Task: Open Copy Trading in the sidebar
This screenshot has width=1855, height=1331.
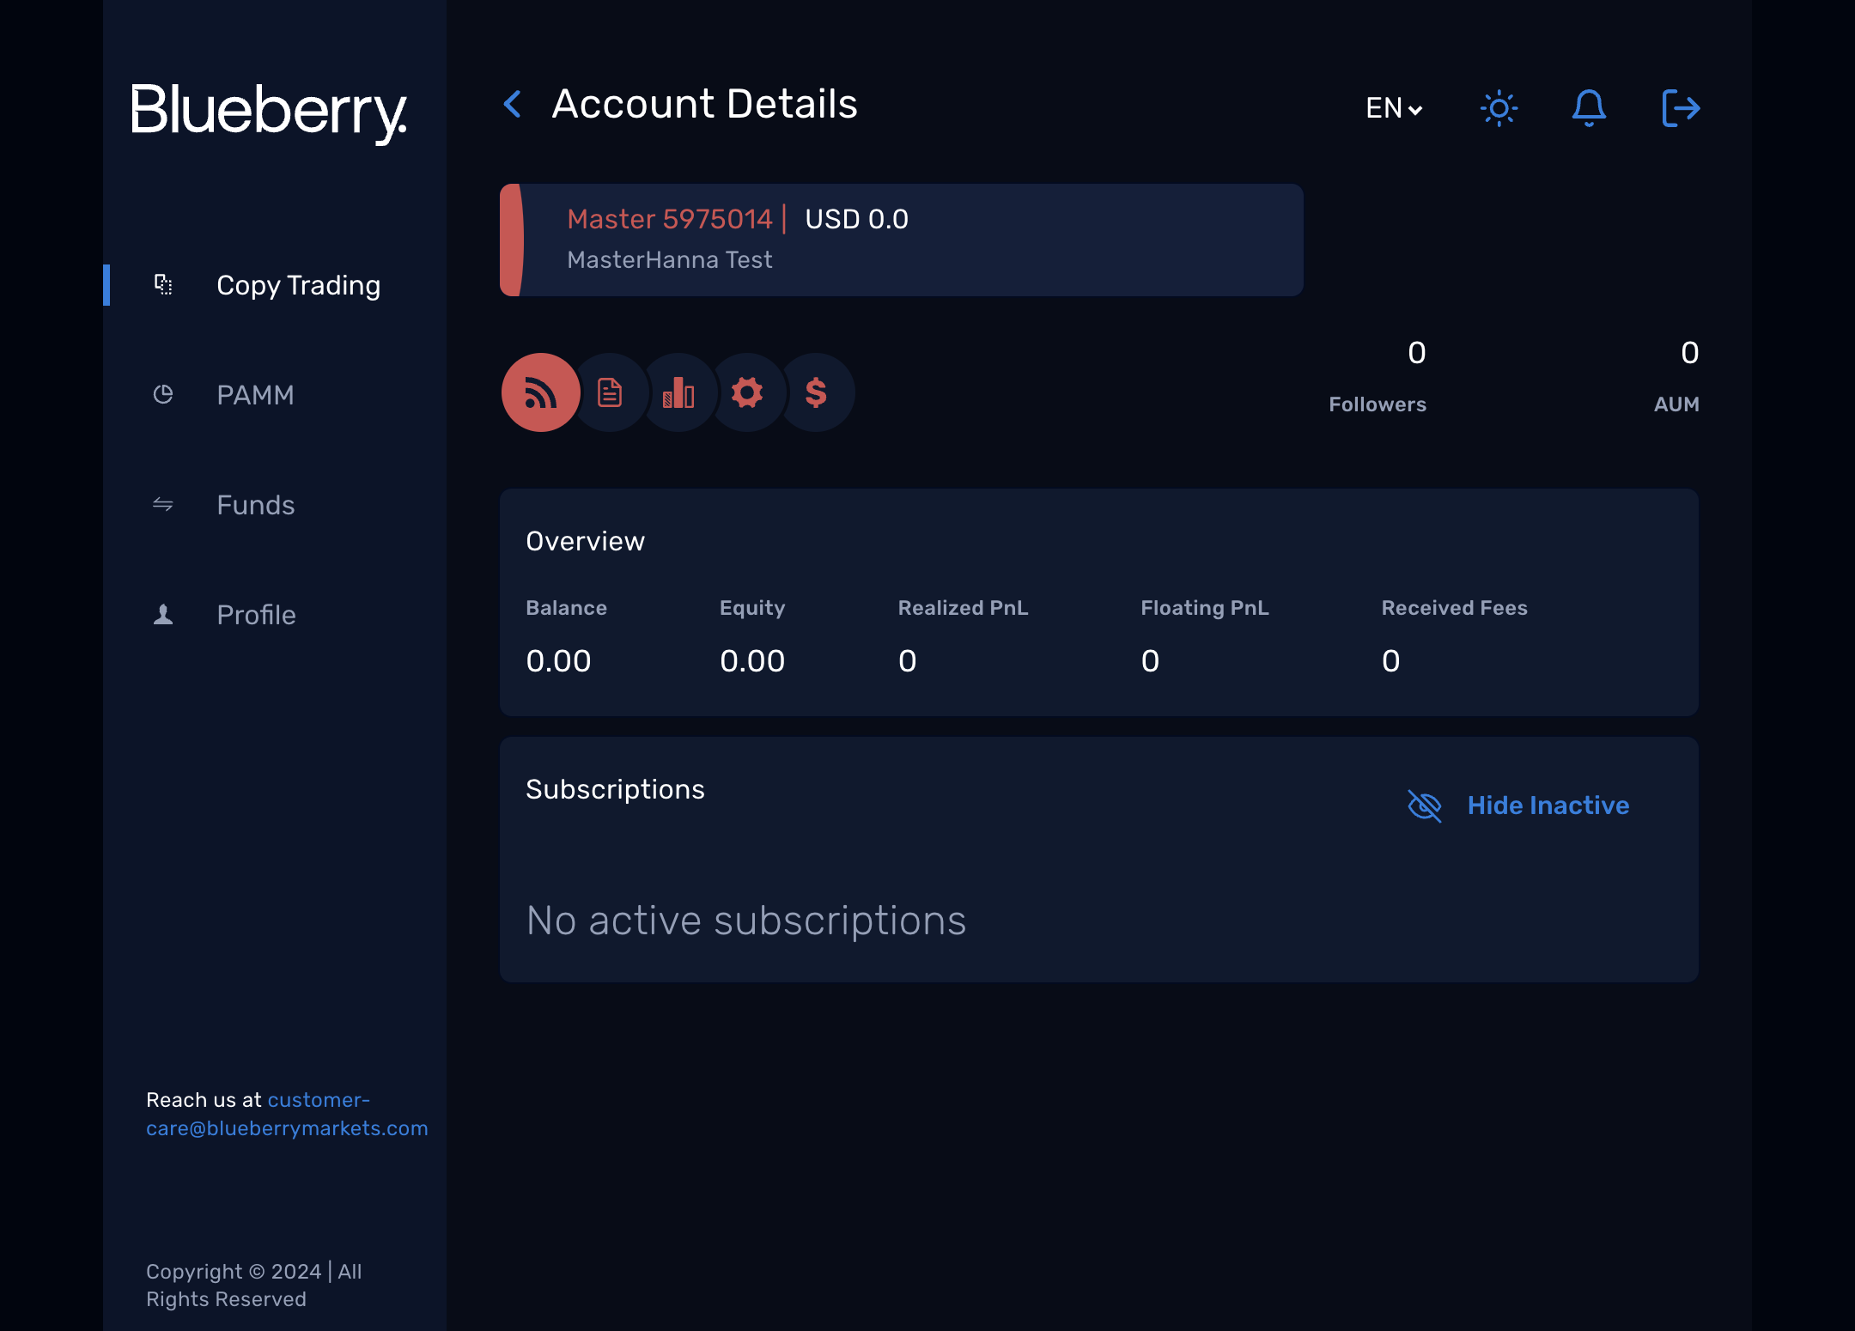Action: tap(298, 285)
